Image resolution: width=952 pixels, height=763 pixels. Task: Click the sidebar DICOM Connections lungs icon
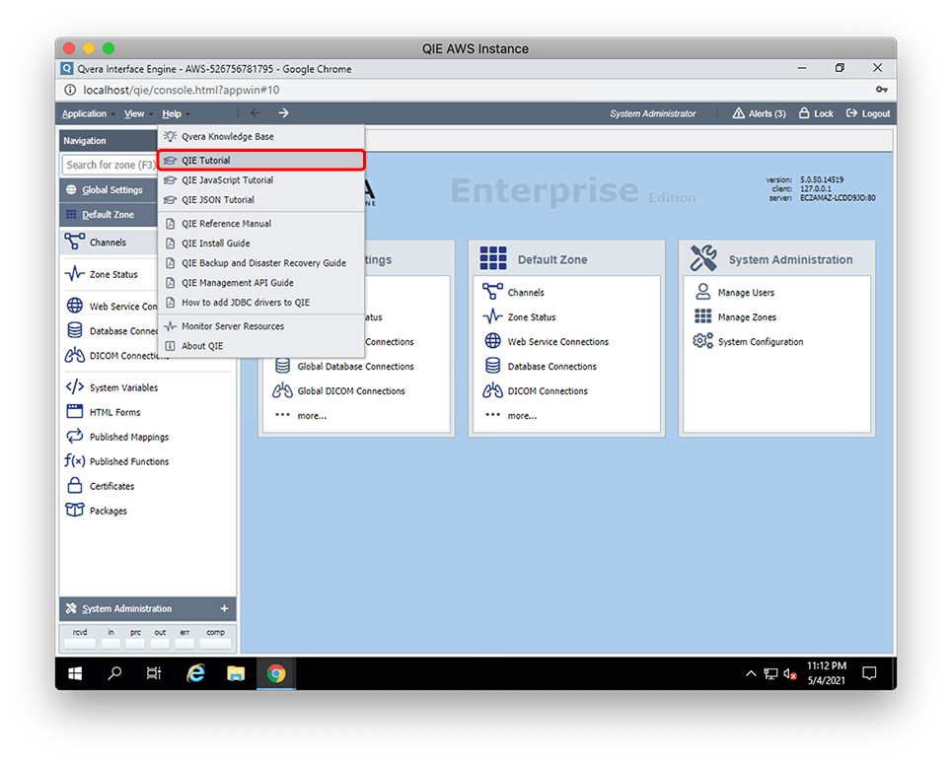click(x=75, y=356)
